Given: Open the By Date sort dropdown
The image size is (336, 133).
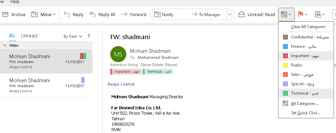Looking at the screenshot, I should 73,36.
